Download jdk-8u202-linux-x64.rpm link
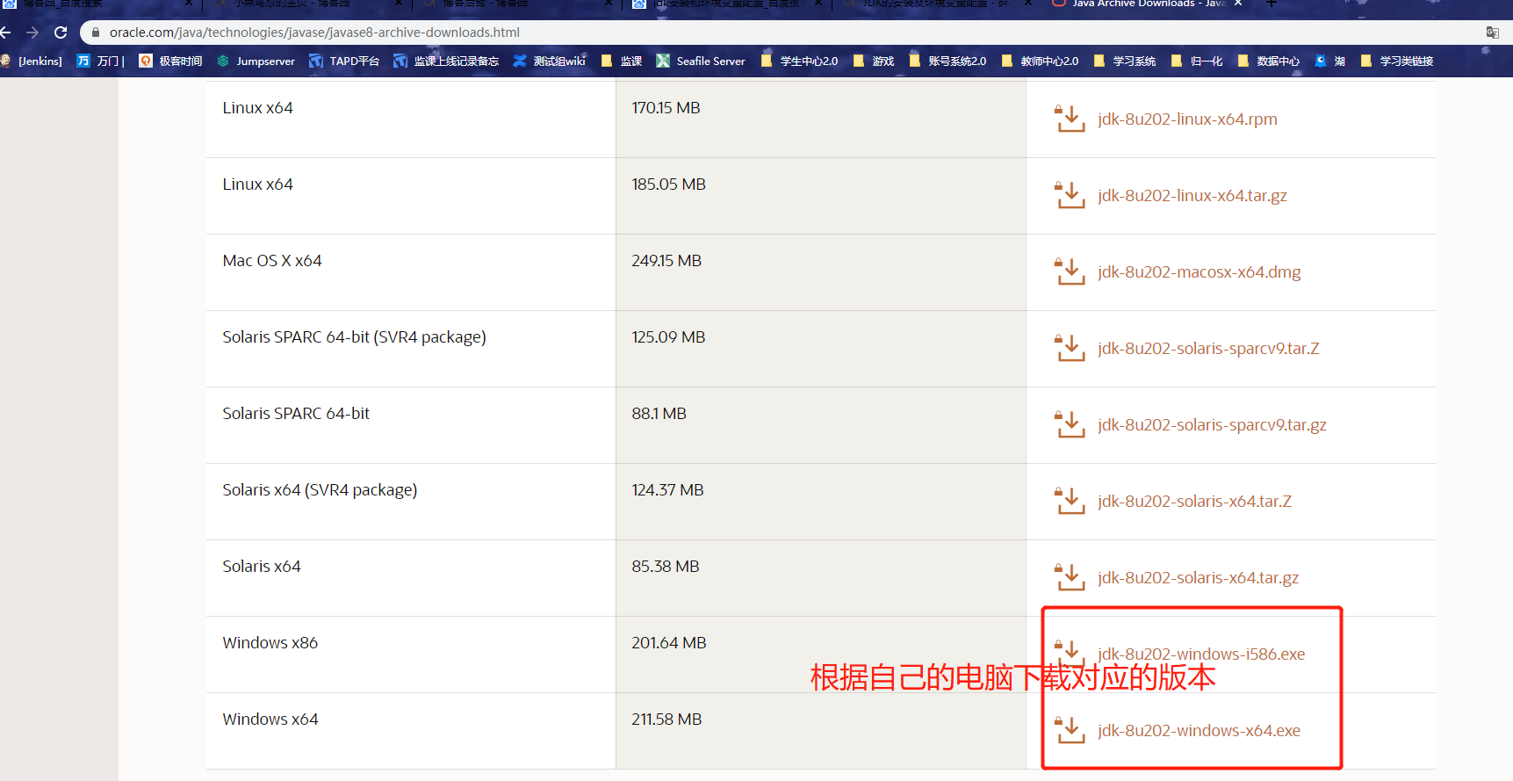This screenshot has width=1513, height=781. (1187, 119)
